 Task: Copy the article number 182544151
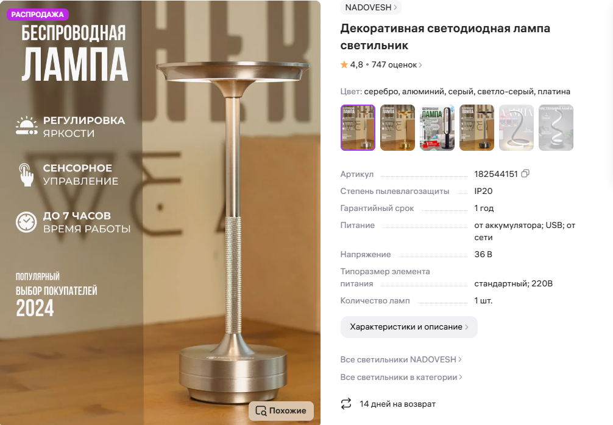point(525,173)
